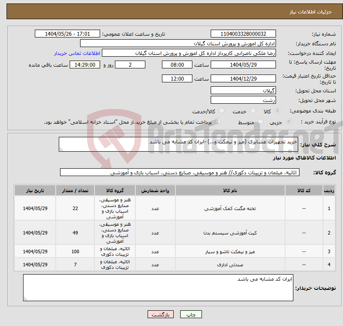
Task: Click quantity 49 in row 2
Action: pyautogui.click(x=75, y=233)
